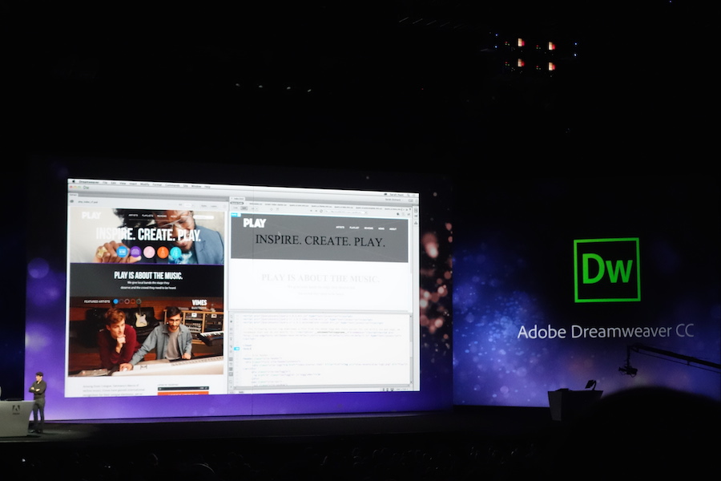Image resolution: width=721 pixels, height=481 pixels.
Task: Click the orange circle icon in left preview
Action: 163,253
